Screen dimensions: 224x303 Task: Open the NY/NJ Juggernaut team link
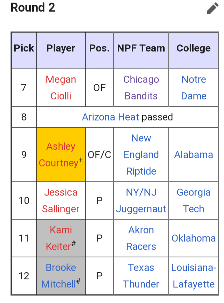coord(141,201)
